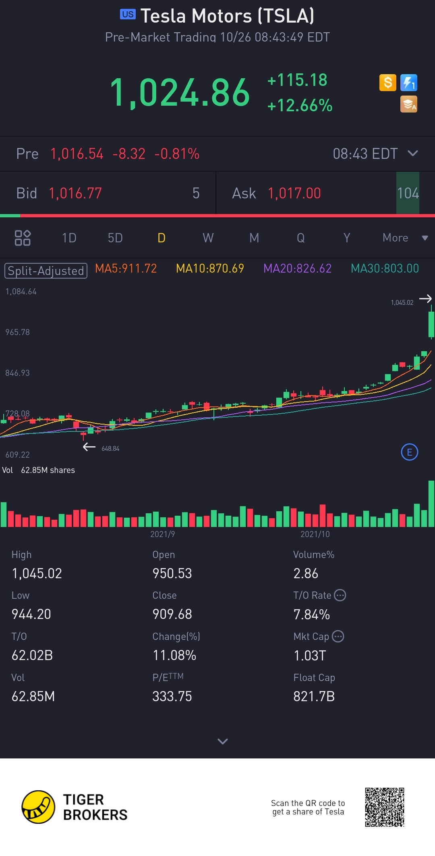435x856 pixels.
Task: Tap the Close value 909.68
Action: [x=172, y=614]
